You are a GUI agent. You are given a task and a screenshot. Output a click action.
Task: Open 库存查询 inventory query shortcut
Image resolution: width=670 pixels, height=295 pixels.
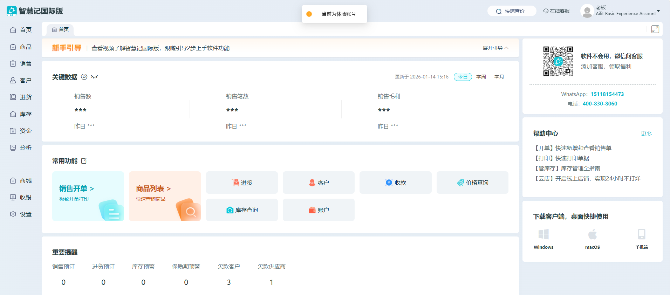[242, 210]
